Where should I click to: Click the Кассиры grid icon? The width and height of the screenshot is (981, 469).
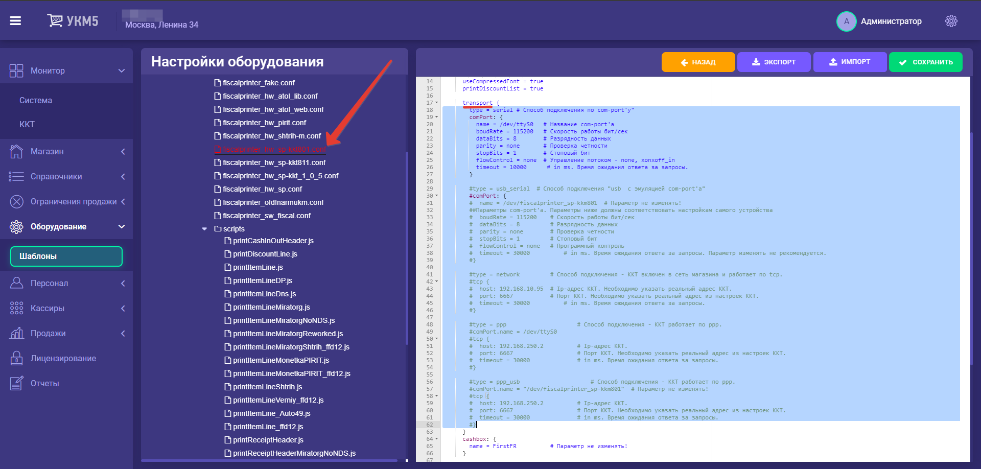[16, 308]
